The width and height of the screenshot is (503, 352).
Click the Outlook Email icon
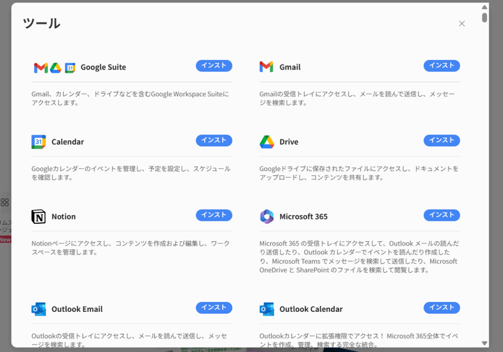click(38, 308)
